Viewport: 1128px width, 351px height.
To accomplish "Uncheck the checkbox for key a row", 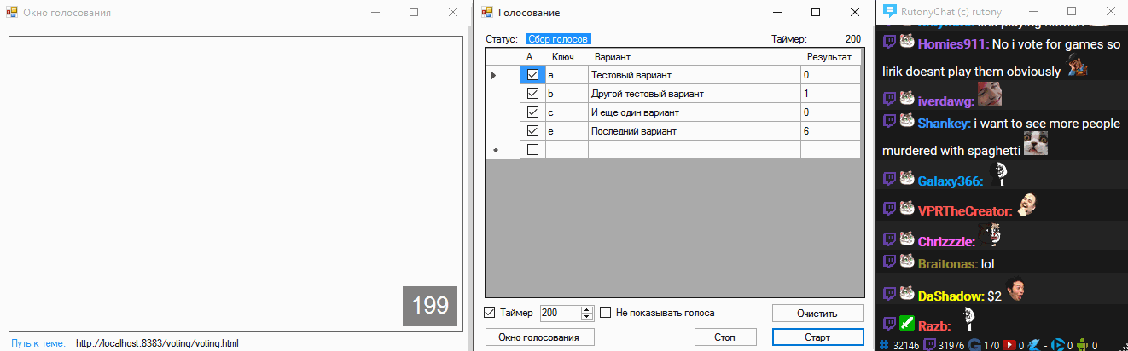I will click(533, 75).
